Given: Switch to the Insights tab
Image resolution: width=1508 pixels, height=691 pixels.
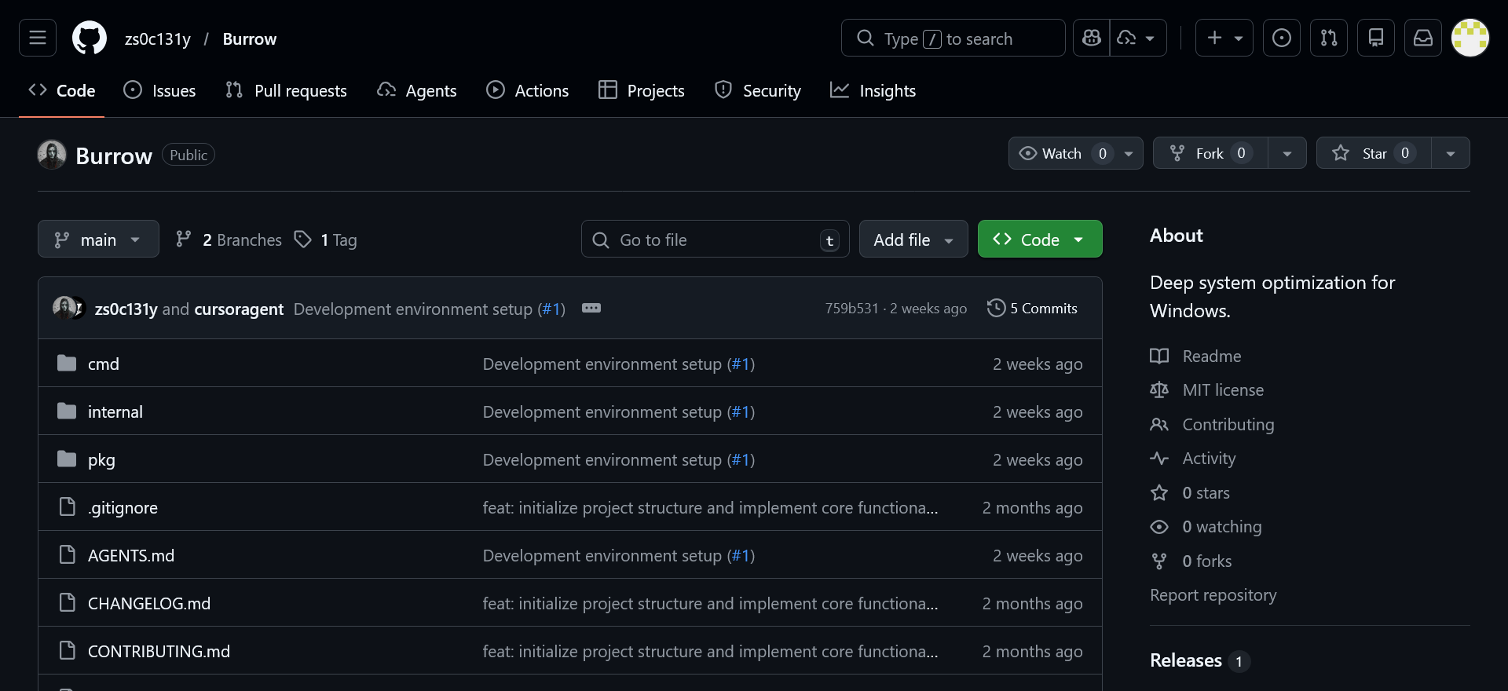Looking at the screenshot, I should (x=873, y=90).
